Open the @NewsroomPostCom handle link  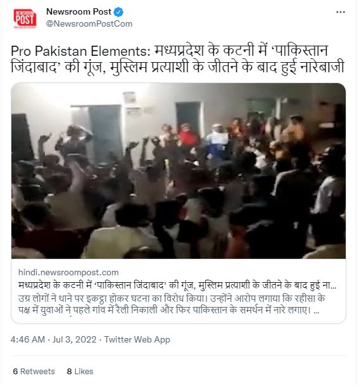89,24
